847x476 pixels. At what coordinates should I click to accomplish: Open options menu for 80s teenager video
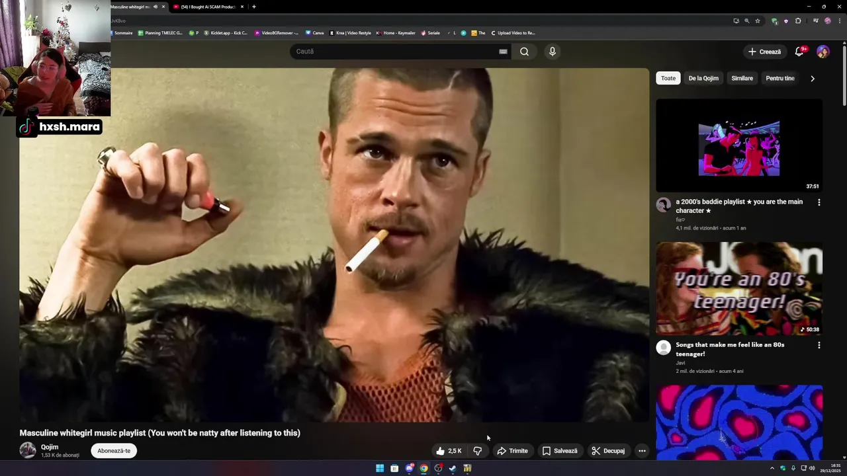[x=819, y=345]
